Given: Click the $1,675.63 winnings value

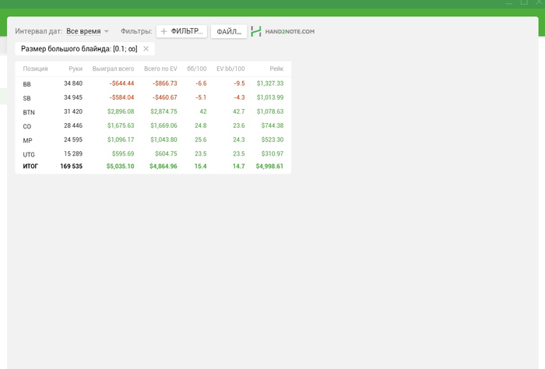Looking at the screenshot, I should click(x=121, y=125).
